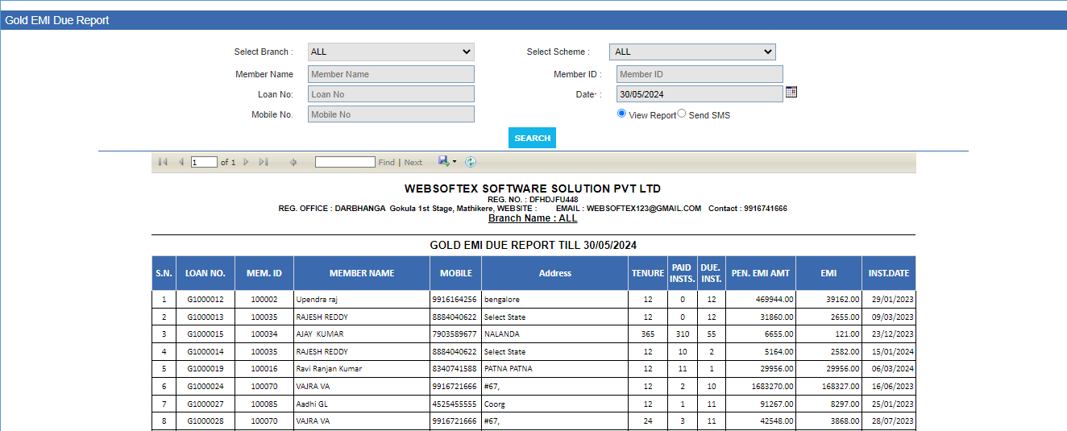Image resolution: width=1067 pixels, height=431 pixels.
Task: Click installment date 06/03/2024
Action: (893, 369)
